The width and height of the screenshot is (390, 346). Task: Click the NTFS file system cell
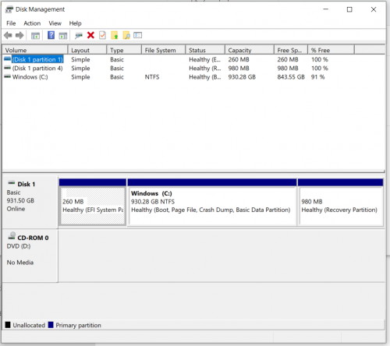(x=152, y=77)
